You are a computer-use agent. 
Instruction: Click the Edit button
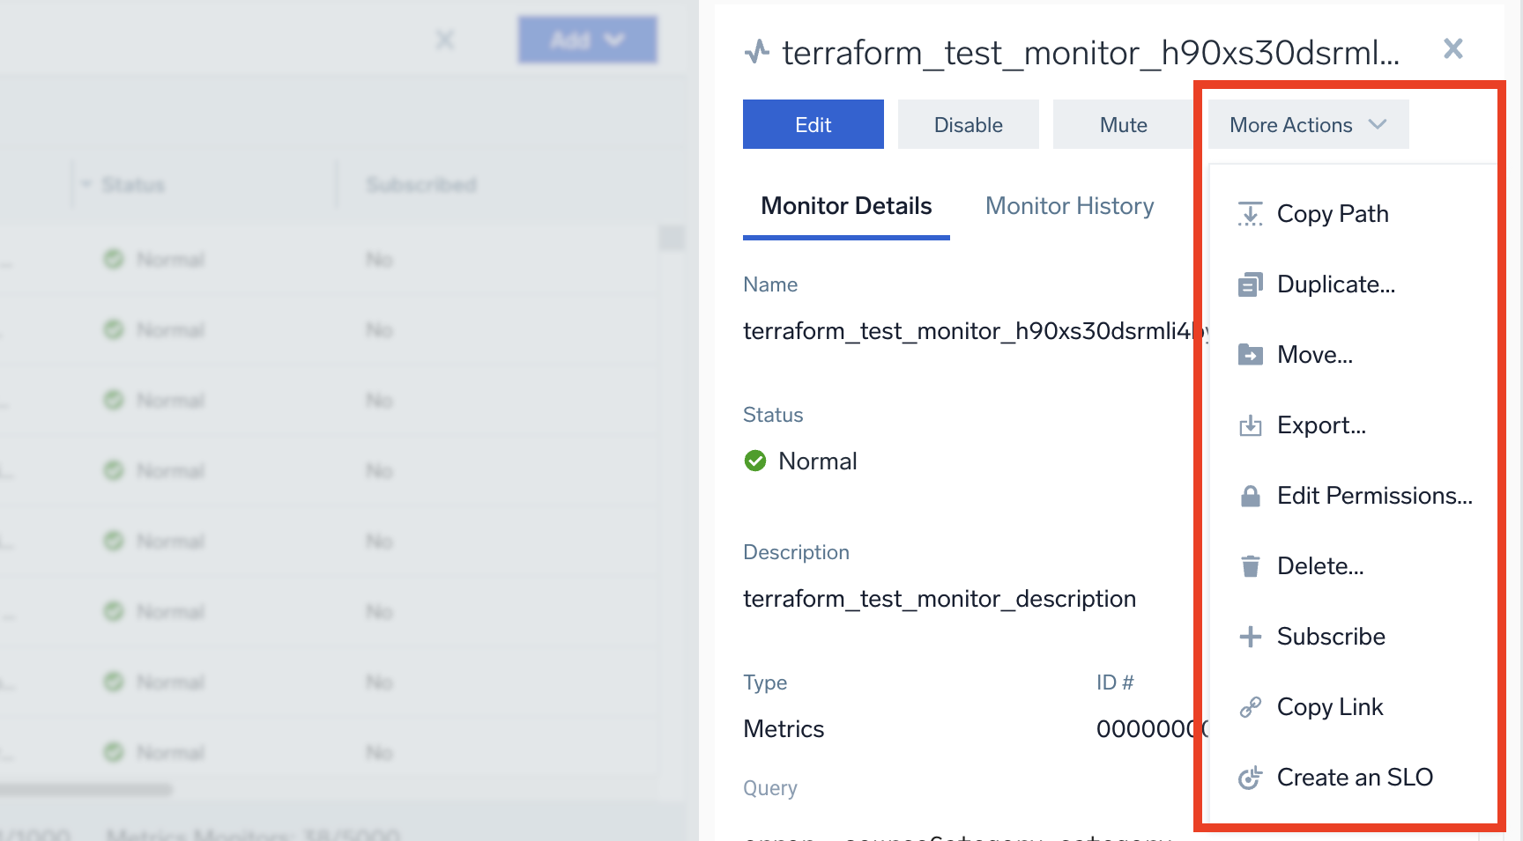click(x=813, y=124)
